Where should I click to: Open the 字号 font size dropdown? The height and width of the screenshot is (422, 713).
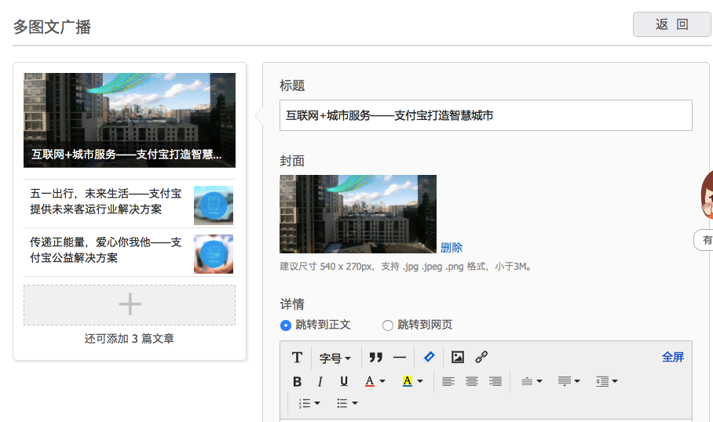(335, 358)
